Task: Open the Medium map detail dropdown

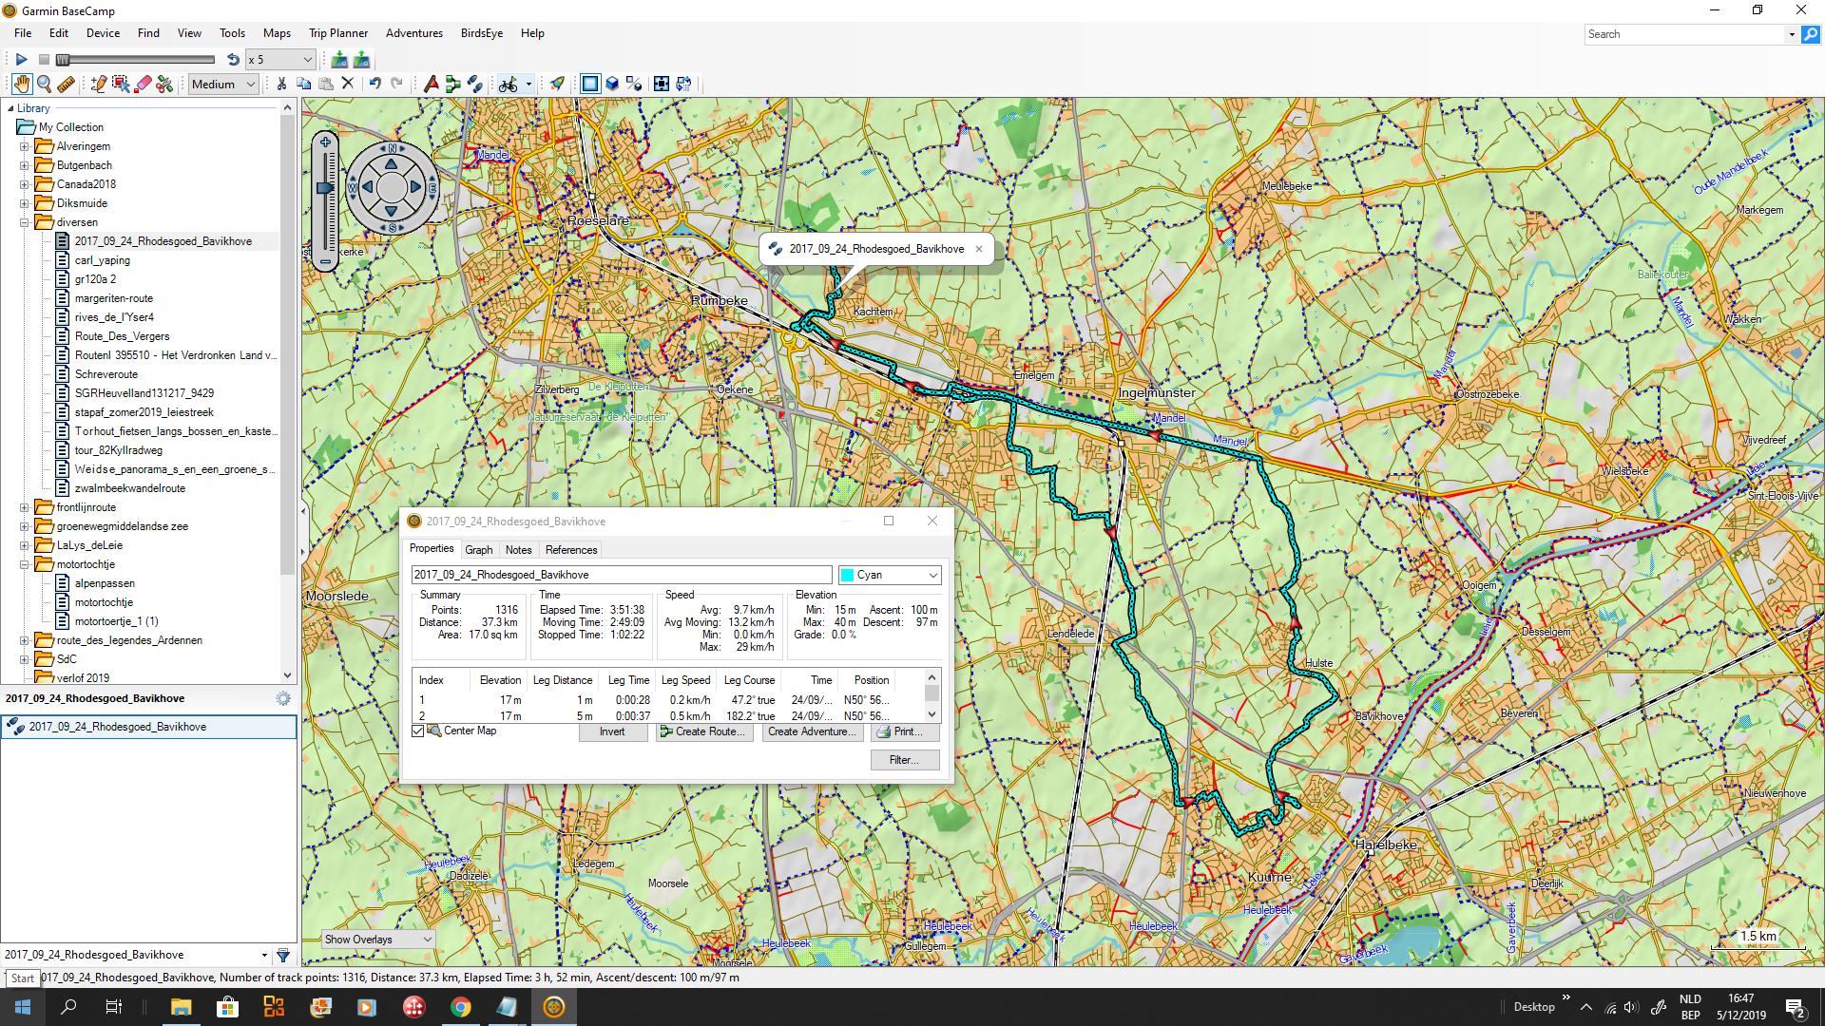Action: click(223, 85)
